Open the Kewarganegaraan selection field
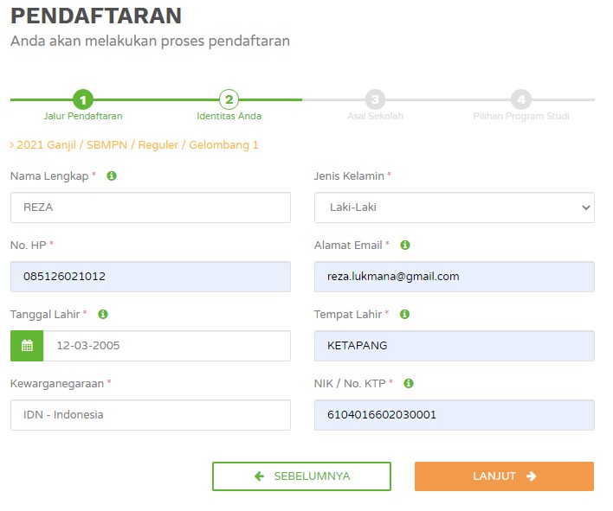This screenshot has width=613, height=511. click(x=151, y=415)
